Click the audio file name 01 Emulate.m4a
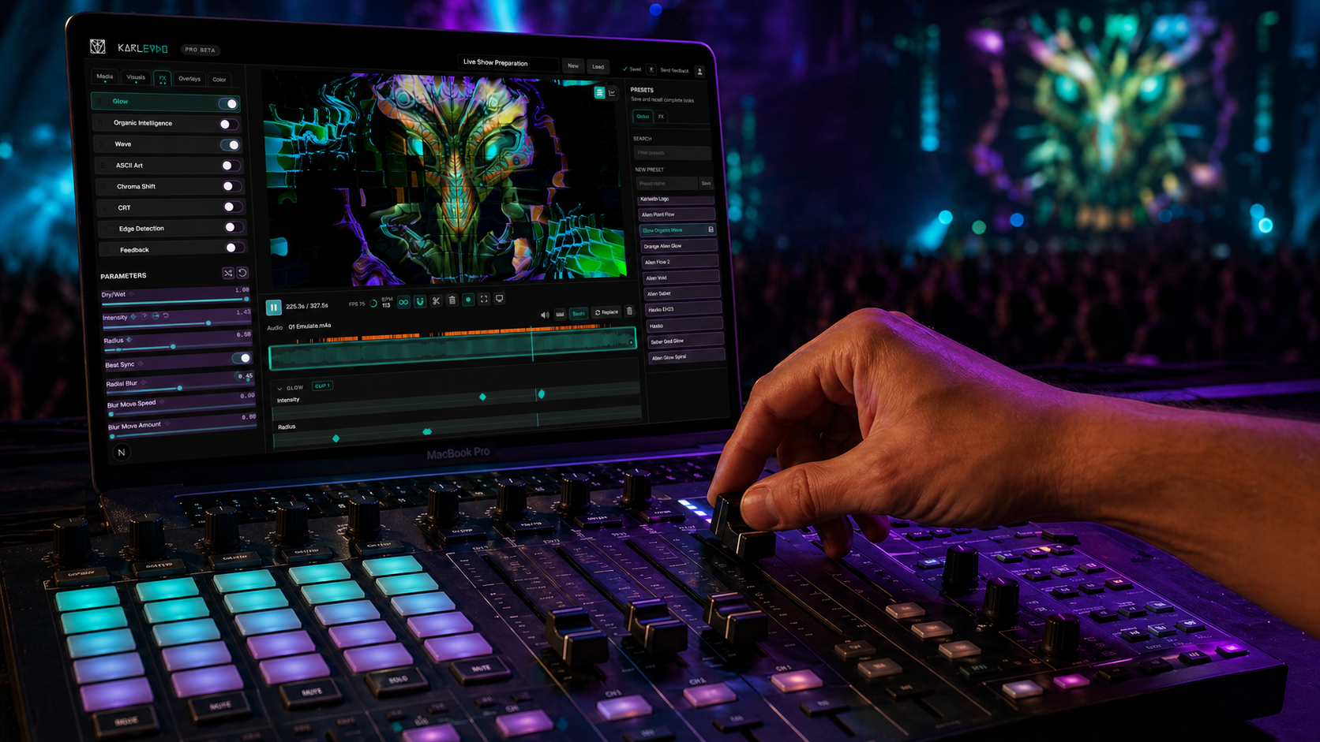 pos(309,326)
